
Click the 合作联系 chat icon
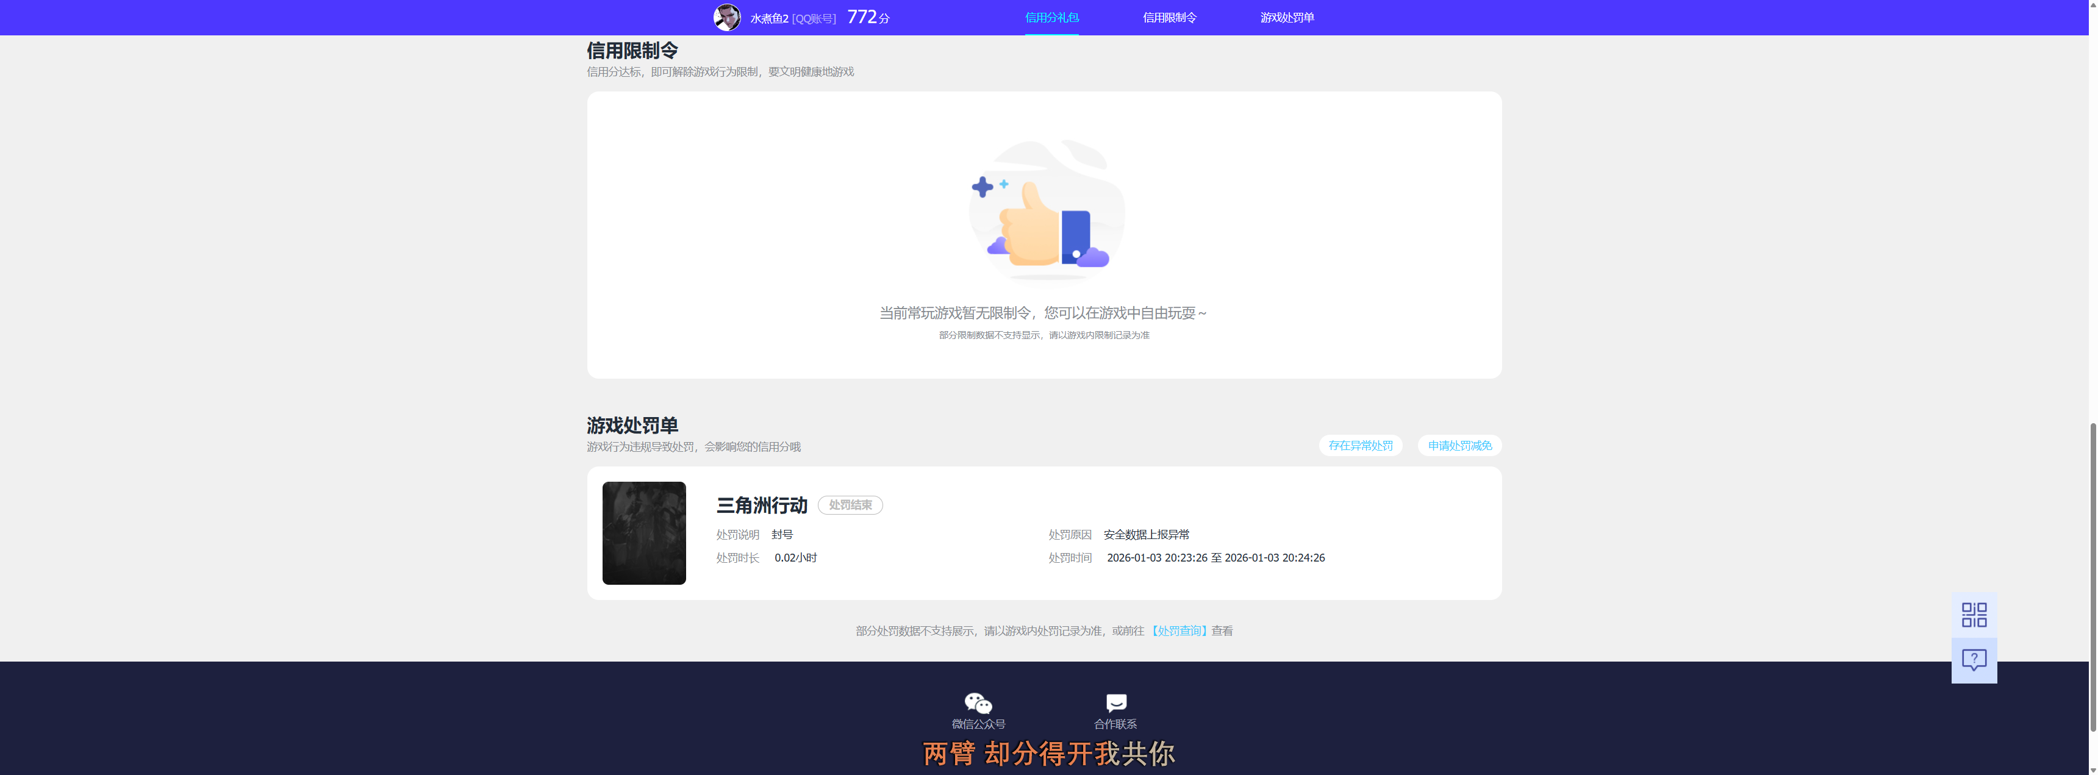(1116, 702)
